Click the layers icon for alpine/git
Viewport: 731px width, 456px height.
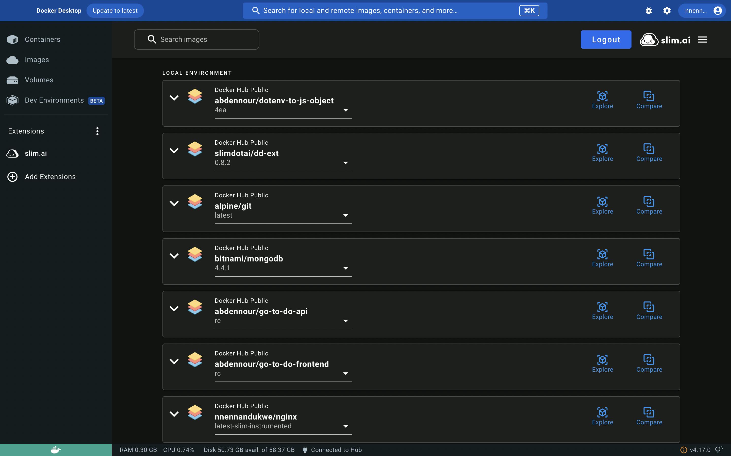(195, 201)
